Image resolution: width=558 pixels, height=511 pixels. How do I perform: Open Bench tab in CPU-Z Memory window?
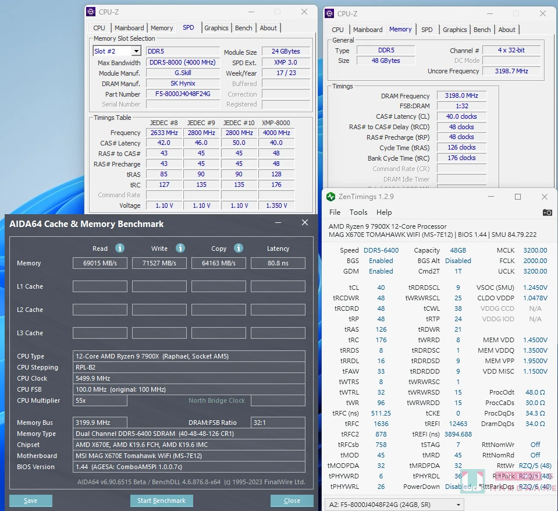pyautogui.click(x=482, y=30)
